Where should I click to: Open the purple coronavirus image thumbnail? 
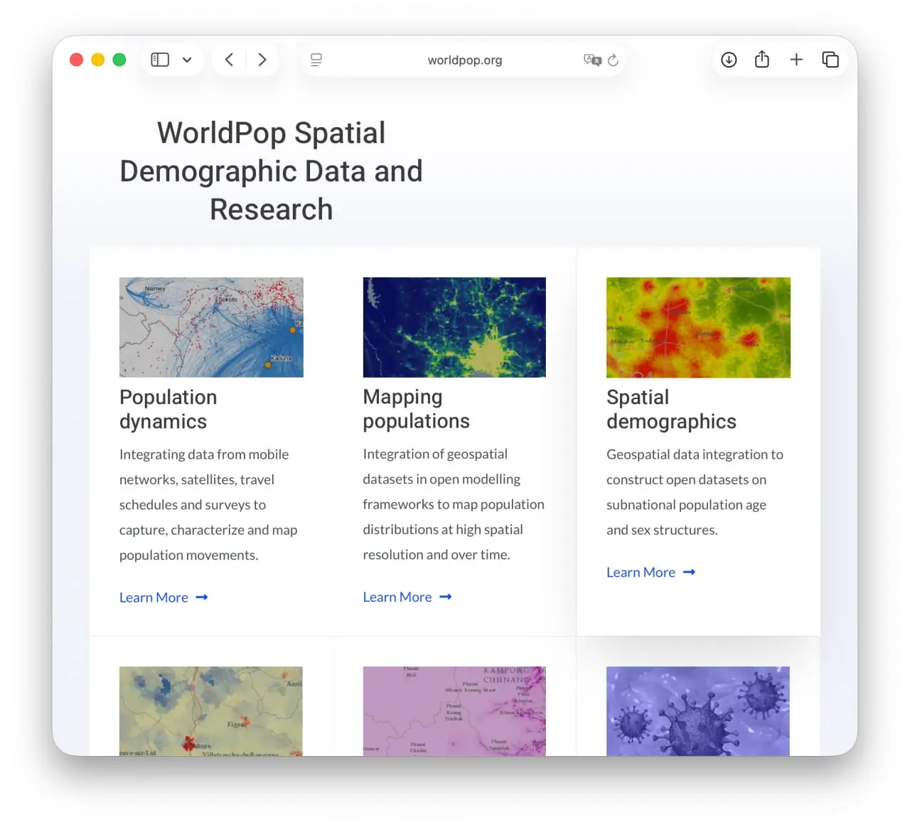pos(698,711)
